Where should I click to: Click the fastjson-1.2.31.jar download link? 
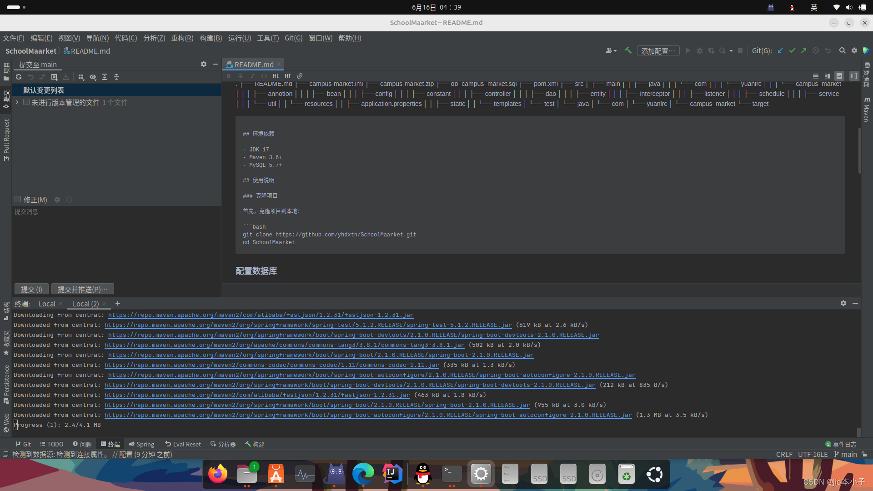pos(261,315)
